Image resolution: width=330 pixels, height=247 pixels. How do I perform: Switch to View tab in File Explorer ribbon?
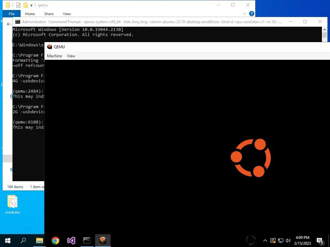[x=67, y=14]
